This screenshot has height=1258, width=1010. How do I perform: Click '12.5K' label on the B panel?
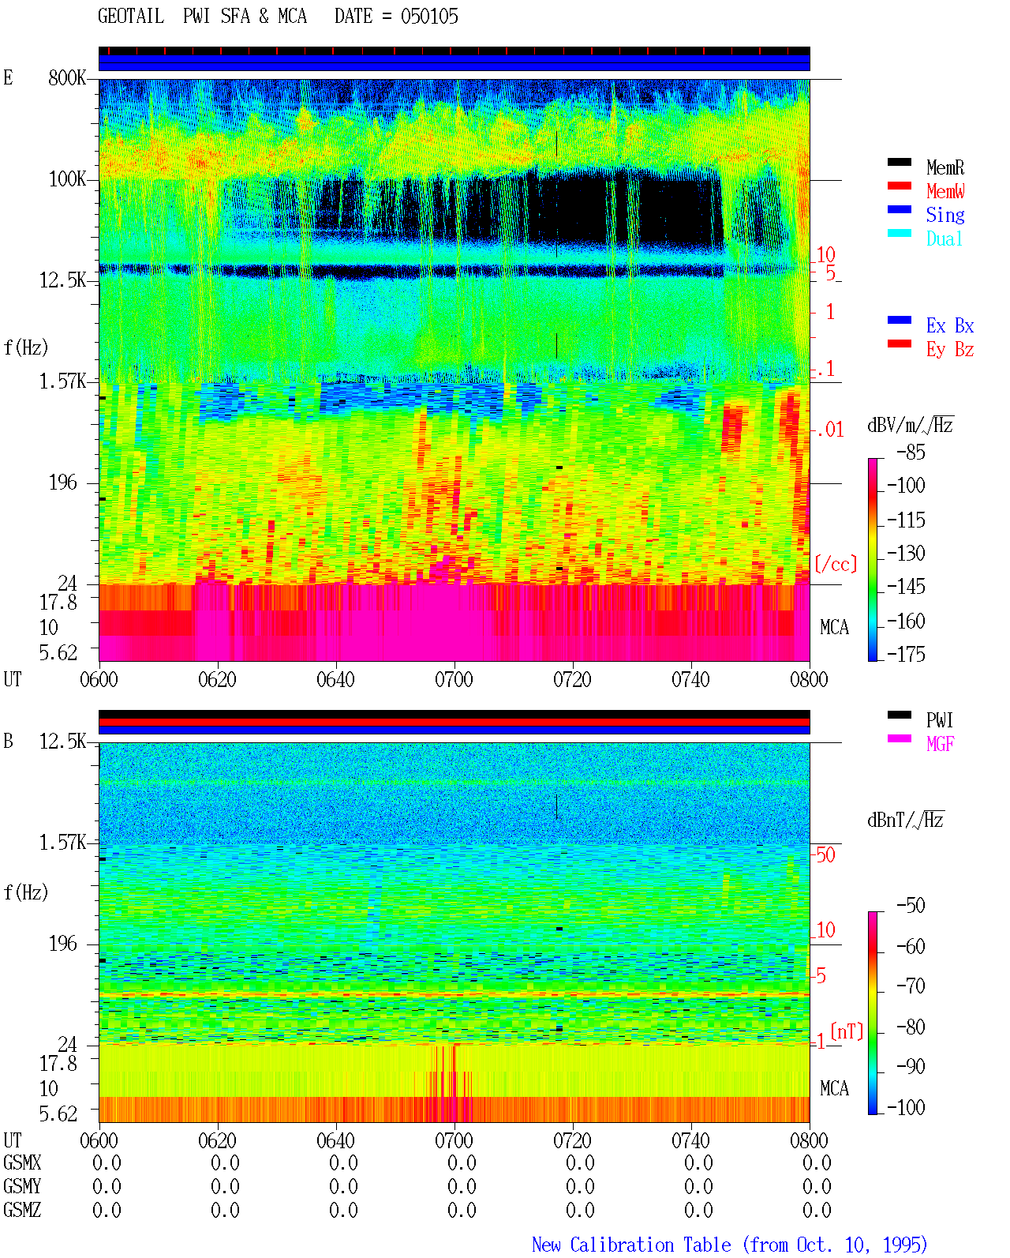[63, 742]
